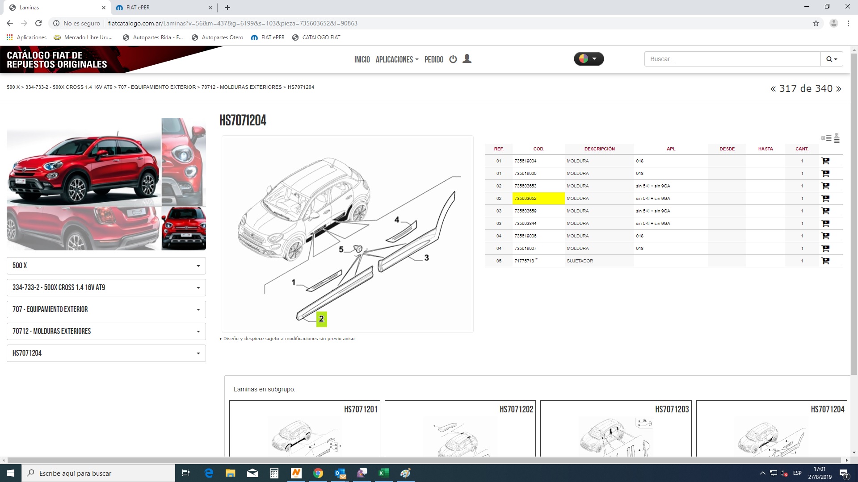
Task: Add part 735619005 to the cart
Action: [825, 174]
